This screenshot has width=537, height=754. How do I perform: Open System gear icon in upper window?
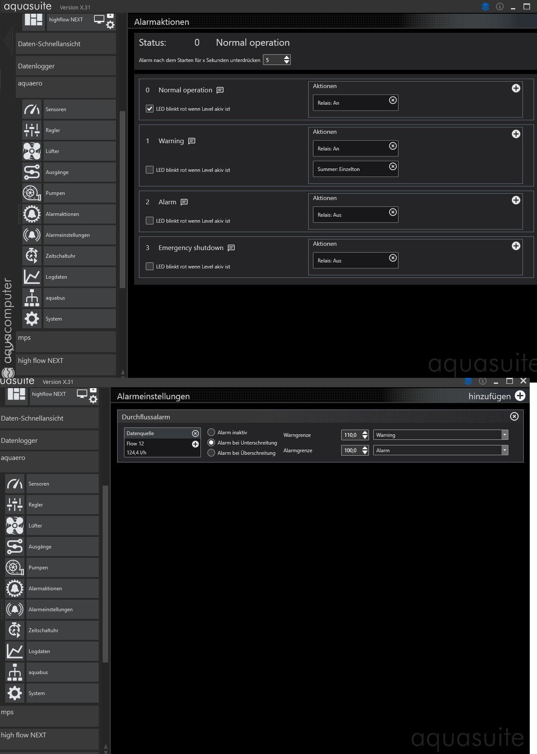(32, 319)
